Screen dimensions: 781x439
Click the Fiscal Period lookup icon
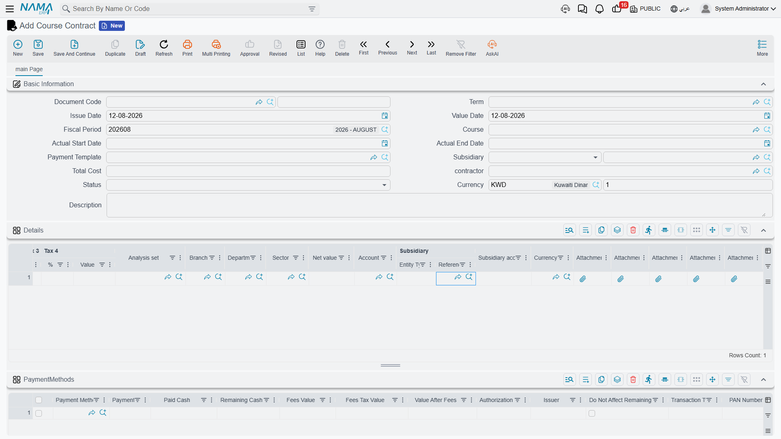point(385,130)
